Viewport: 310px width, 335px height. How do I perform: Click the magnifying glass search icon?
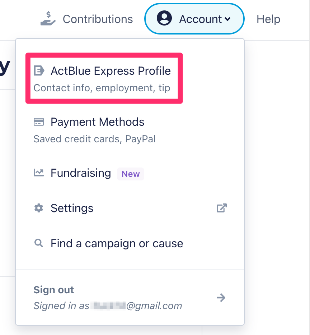(x=39, y=243)
